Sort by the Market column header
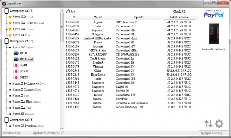 tap(98, 17)
